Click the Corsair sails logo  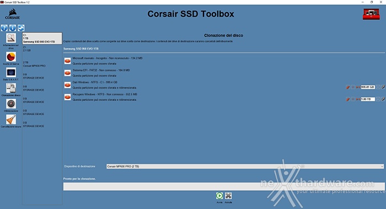coord(13,14)
